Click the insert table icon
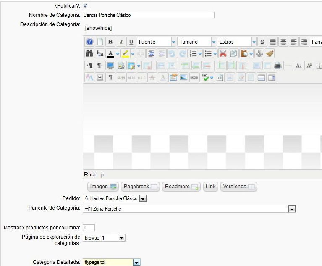The image size is (322, 266). 131,66
